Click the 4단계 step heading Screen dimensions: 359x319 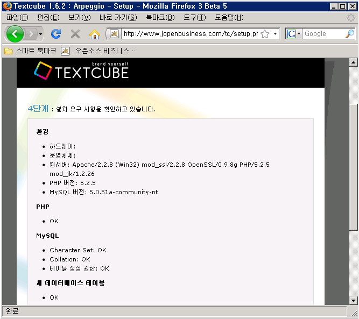[38, 109]
